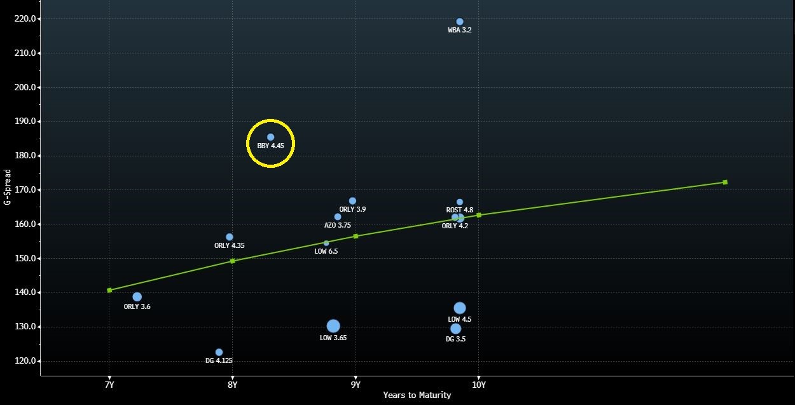Click the G-Spread vertical axis title
Viewport: 795px width, 405px height.
[x=8, y=186]
